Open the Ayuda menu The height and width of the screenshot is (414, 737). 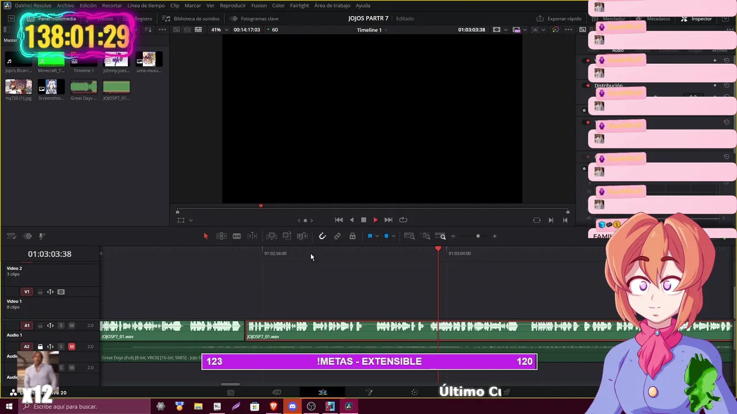(363, 5)
